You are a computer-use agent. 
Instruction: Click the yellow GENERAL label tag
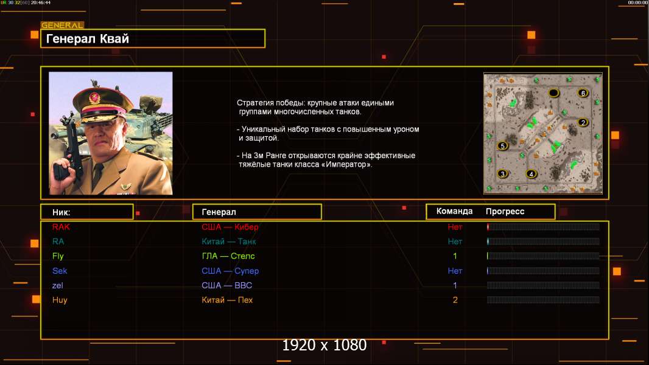tap(62, 25)
